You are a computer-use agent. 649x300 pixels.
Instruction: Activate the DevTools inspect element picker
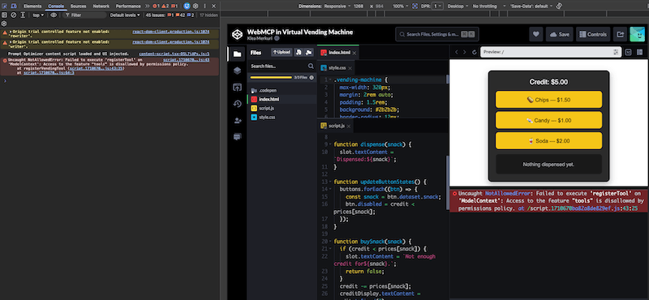click(5, 6)
